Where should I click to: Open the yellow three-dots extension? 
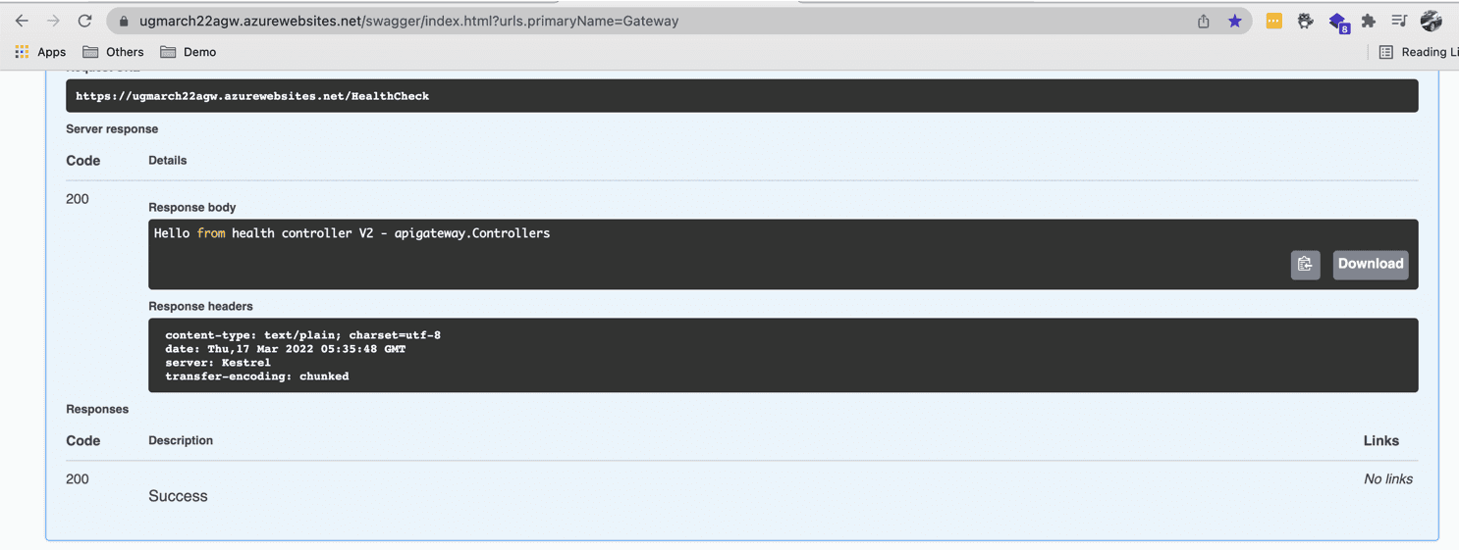pos(1273,21)
